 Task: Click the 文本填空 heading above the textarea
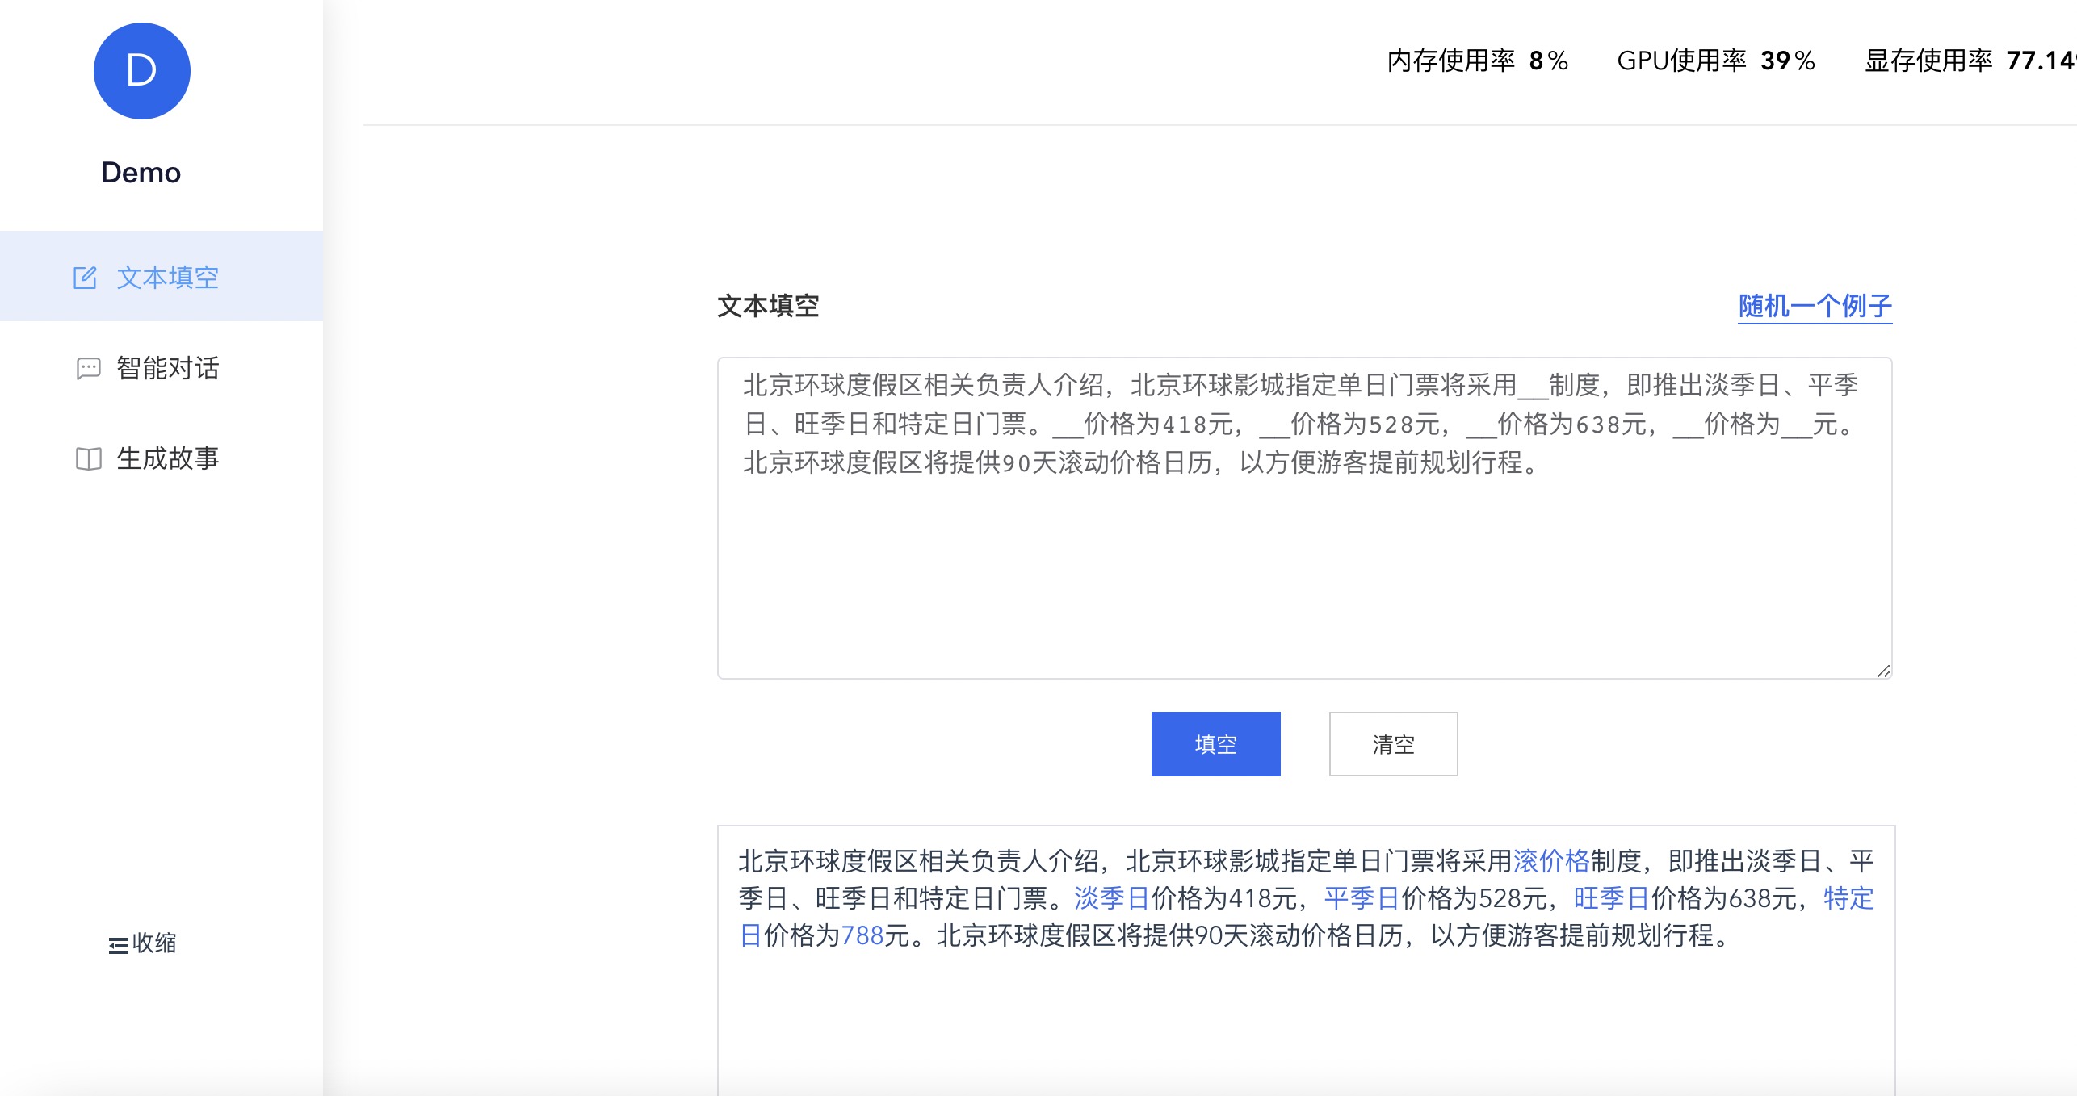click(x=768, y=306)
